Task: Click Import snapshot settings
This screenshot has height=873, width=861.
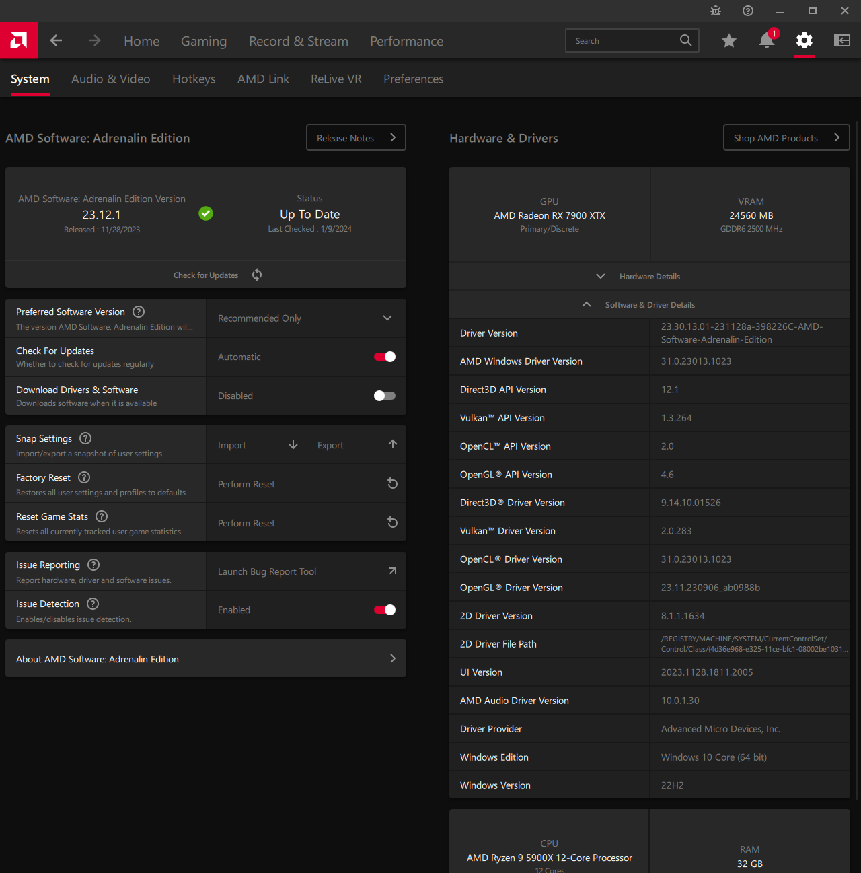Action: [x=232, y=445]
